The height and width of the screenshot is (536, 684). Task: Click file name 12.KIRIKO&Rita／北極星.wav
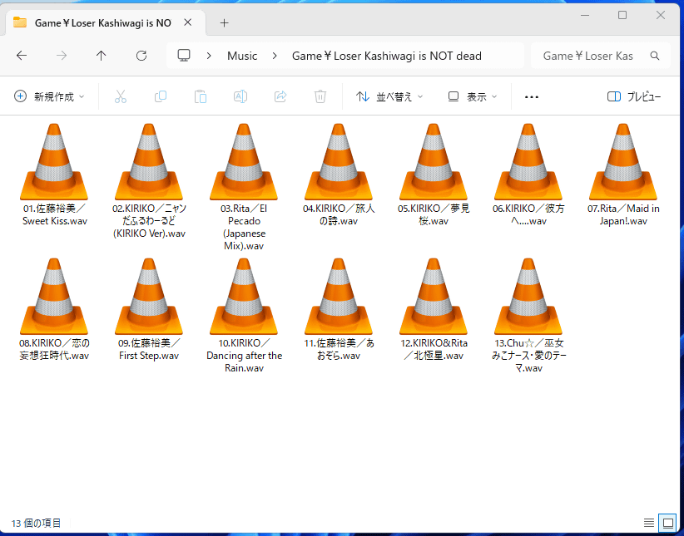(x=434, y=350)
